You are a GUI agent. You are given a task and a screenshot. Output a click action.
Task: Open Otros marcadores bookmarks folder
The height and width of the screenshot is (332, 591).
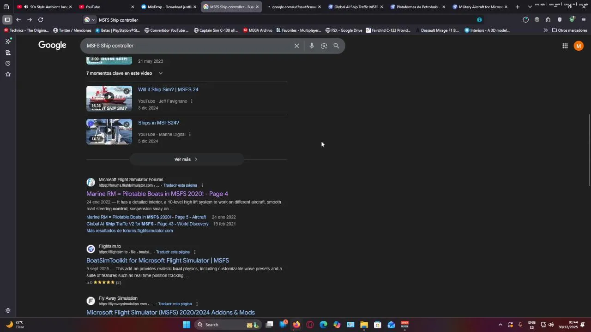click(570, 30)
